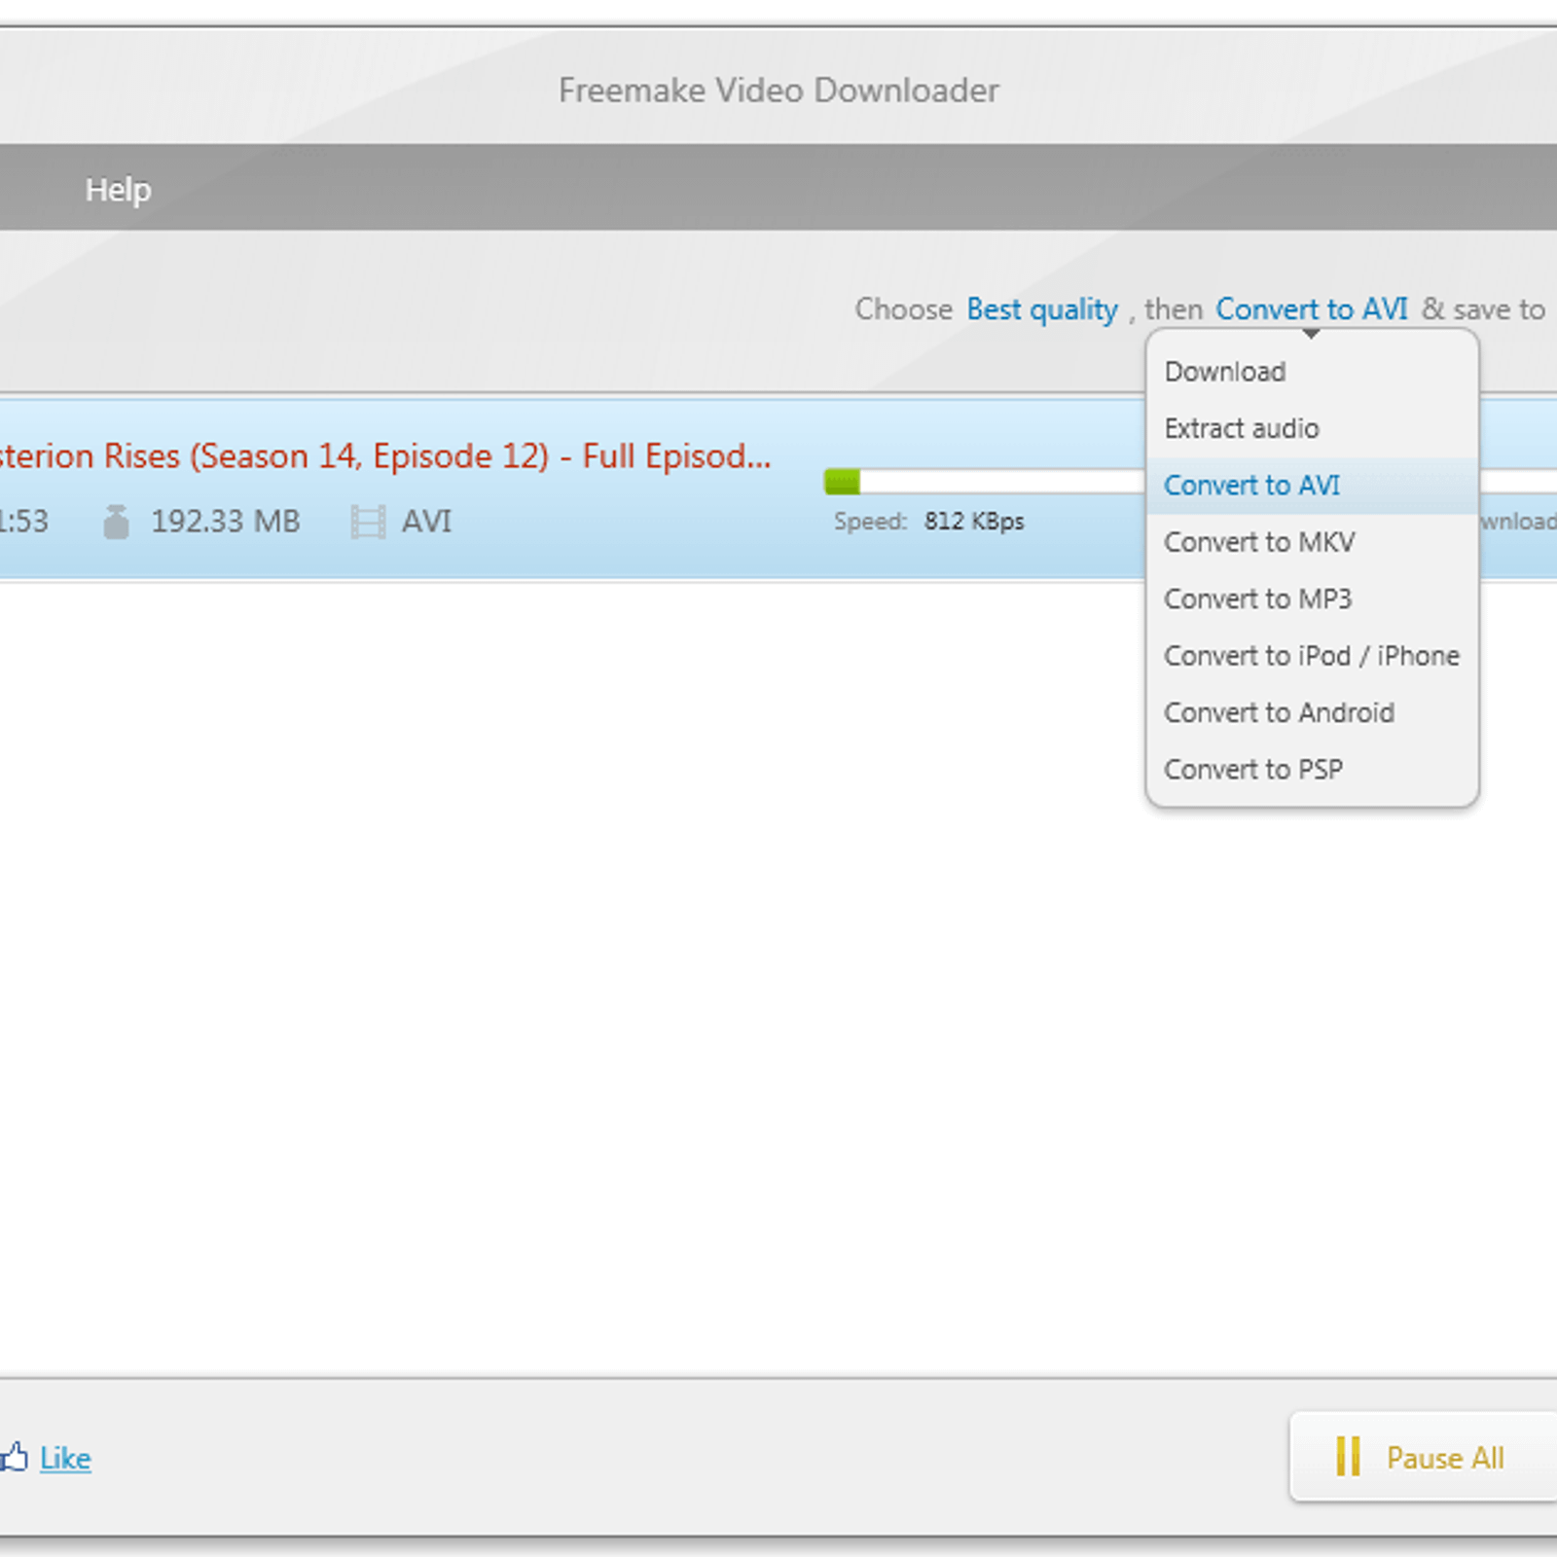
Task: Click the download progress bar
Action: 984,482
